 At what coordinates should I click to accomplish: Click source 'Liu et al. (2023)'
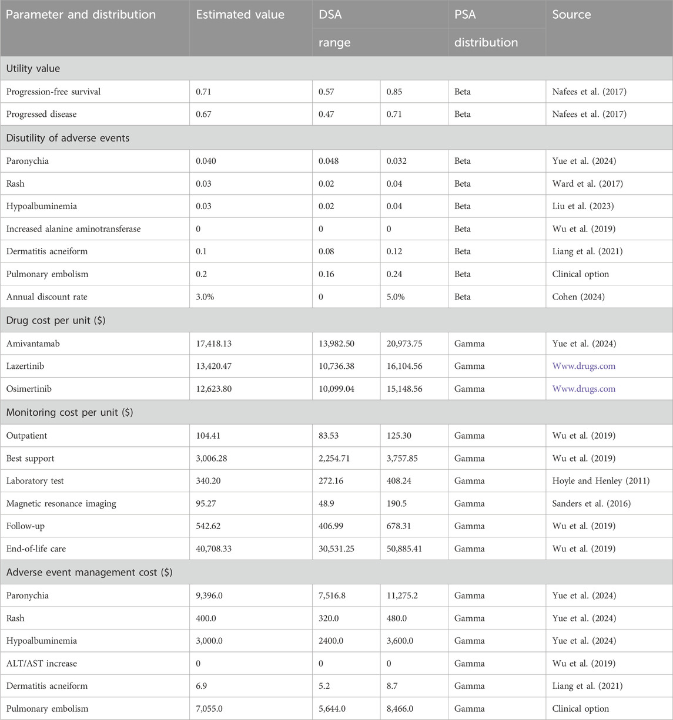[583, 206]
